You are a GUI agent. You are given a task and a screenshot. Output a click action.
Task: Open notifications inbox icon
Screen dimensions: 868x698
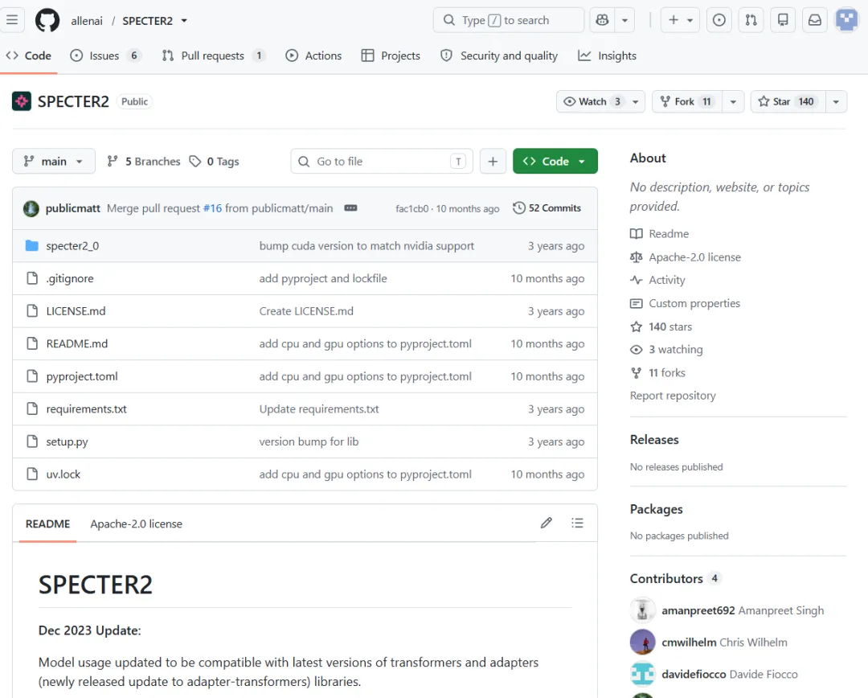(814, 20)
